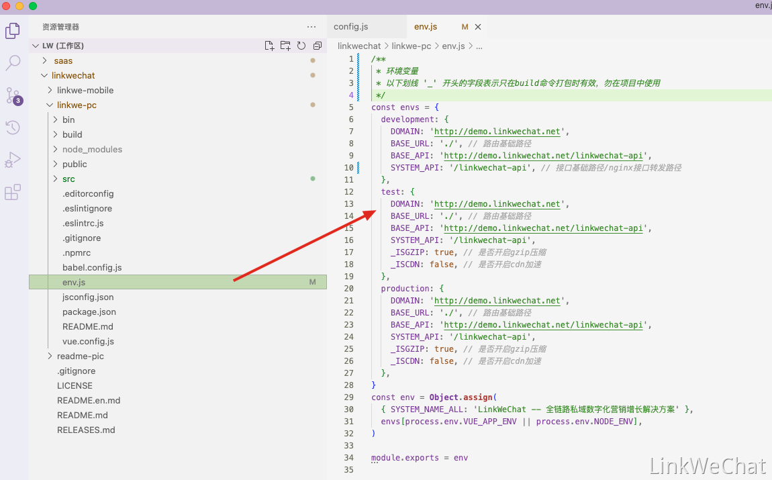Open the Search view in activity bar

click(x=13, y=63)
